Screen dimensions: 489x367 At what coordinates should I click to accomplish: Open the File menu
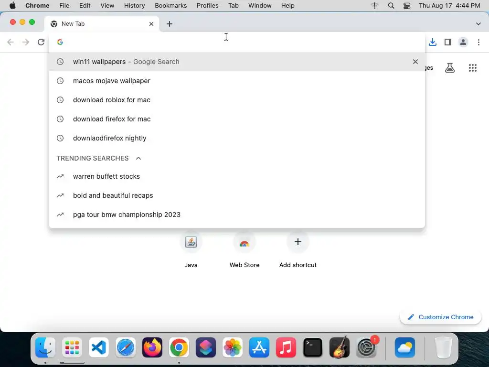coord(64,5)
